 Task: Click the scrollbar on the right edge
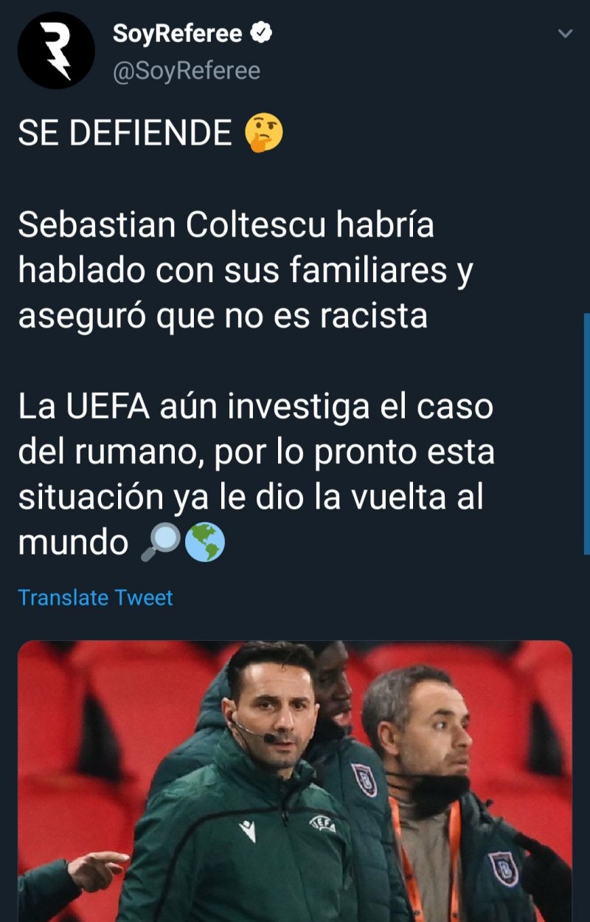(586, 434)
